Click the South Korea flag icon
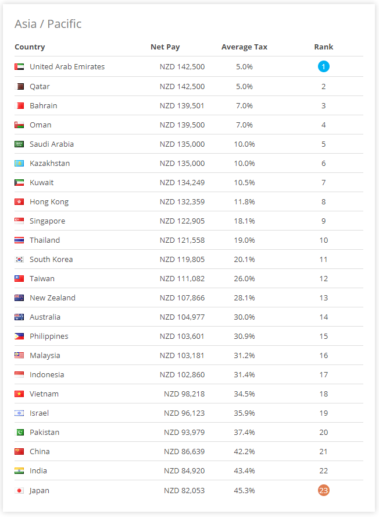 tap(19, 260)
